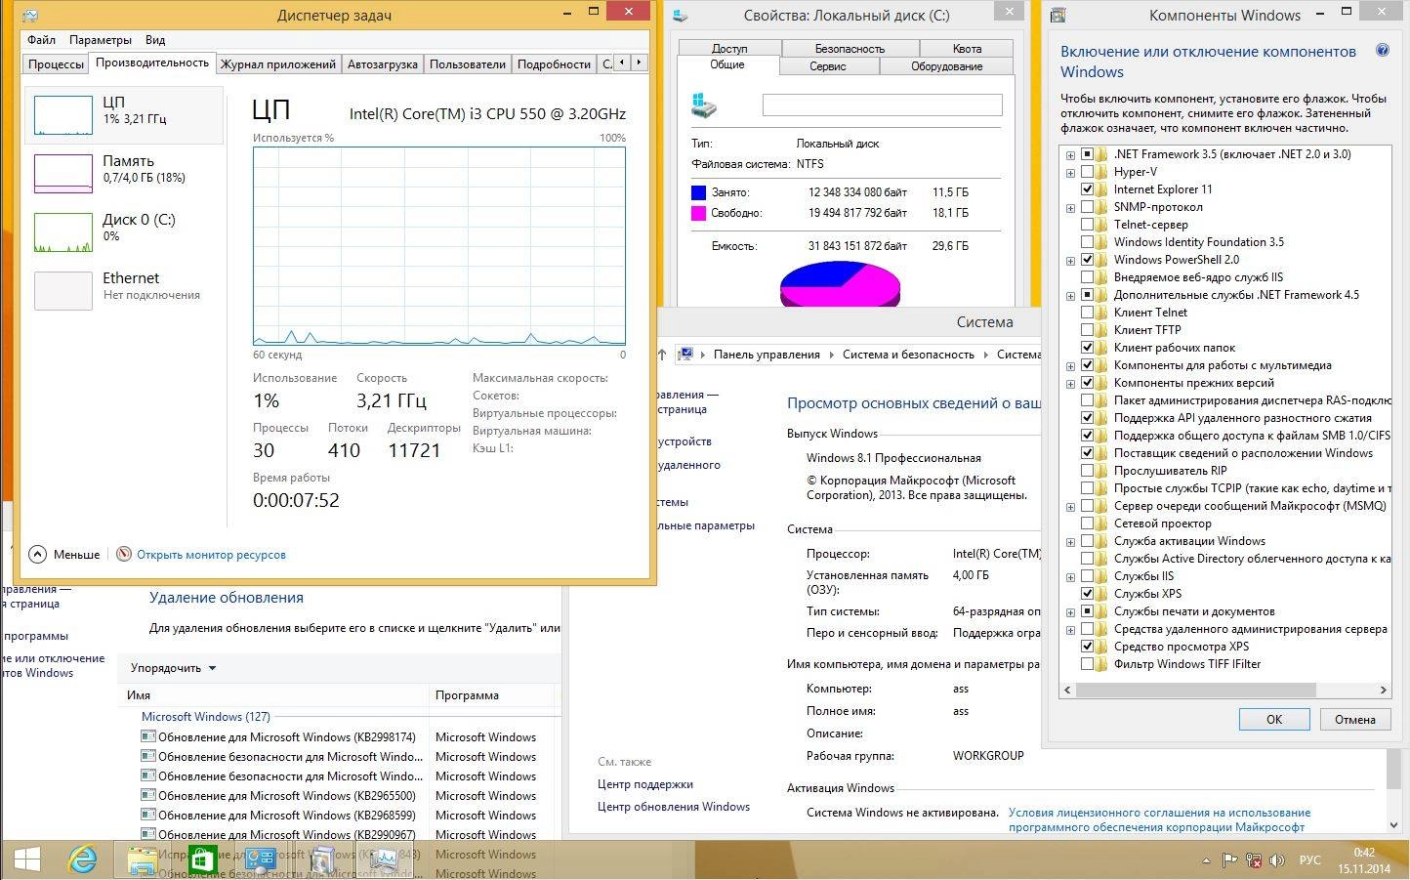The height and width of the screenshot is (880, 1410).
Task: Open the volume speaker tray icon
Action: pos(1277,860)
